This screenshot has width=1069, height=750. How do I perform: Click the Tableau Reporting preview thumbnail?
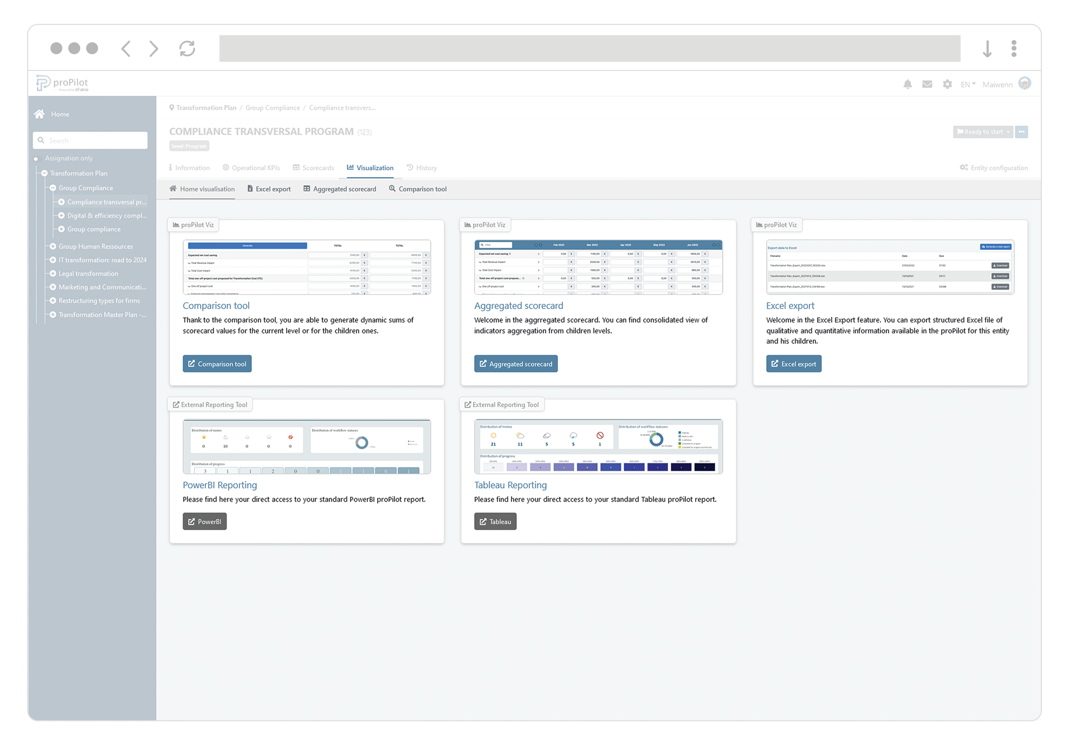pos(598,446)
